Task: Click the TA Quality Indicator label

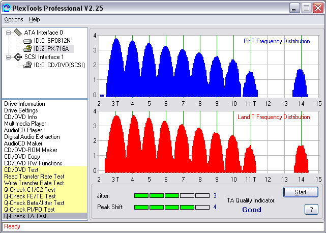Action: pyautogui.click(x=251, y=200)
